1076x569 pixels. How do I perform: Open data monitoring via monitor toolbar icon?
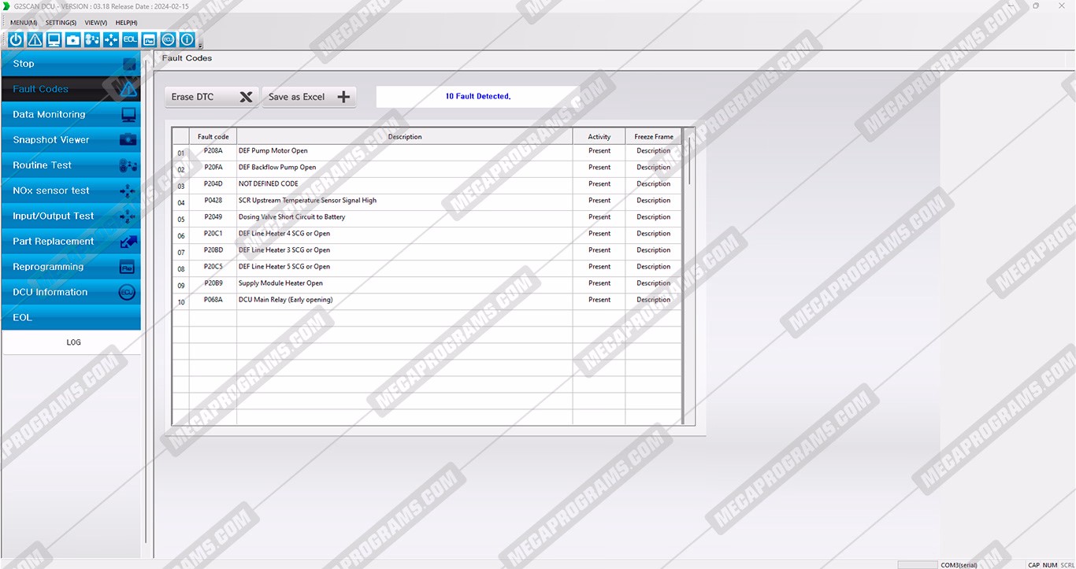point(54,39)
